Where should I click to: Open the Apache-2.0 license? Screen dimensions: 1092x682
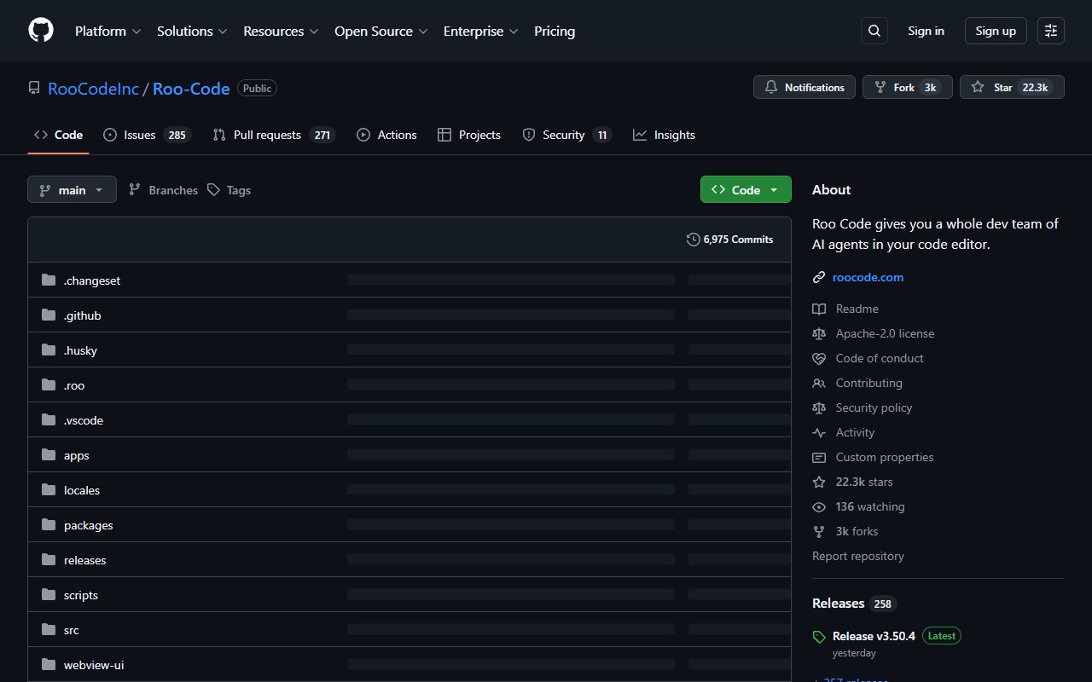click(885, 333)
